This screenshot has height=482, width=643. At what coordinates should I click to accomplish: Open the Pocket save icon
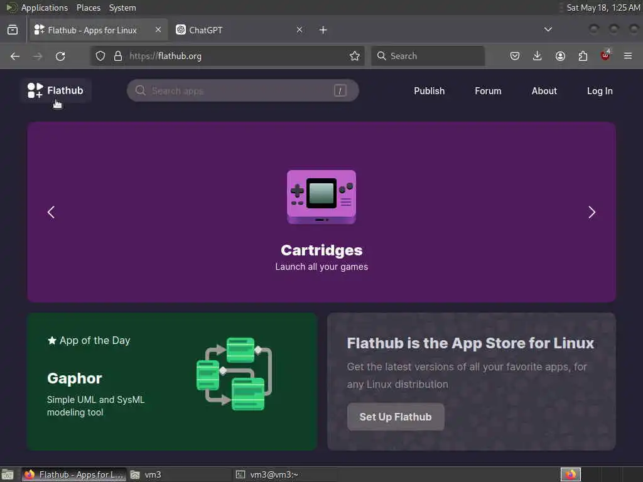coord(515,56)
